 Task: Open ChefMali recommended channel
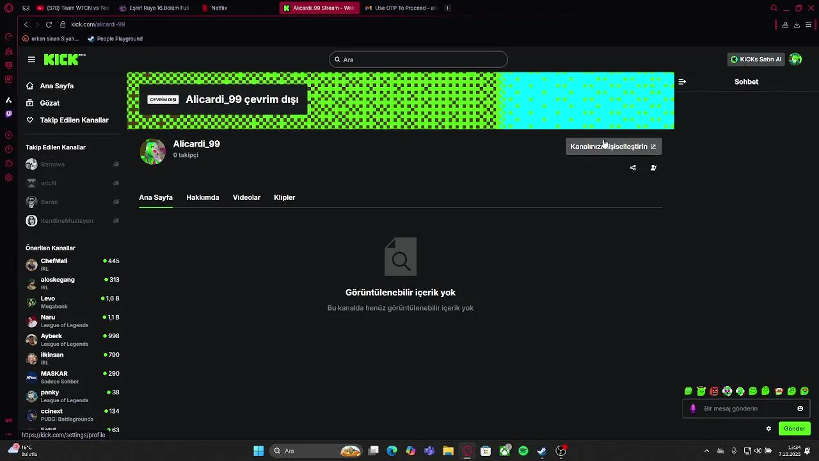(72, 264)
